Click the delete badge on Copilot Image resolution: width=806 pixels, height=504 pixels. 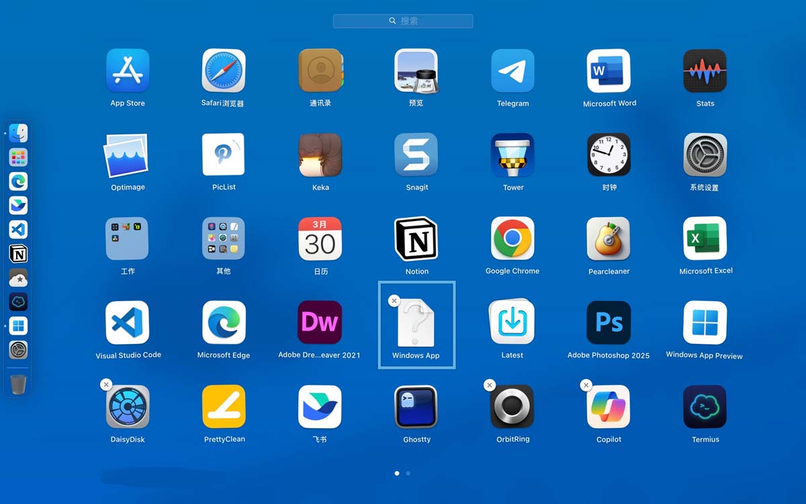click(x=586, y=385)
